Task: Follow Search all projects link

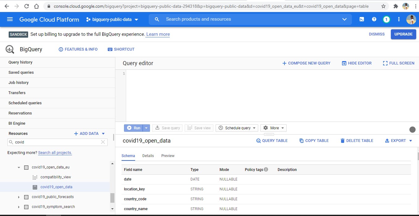Action: (55, 153)
